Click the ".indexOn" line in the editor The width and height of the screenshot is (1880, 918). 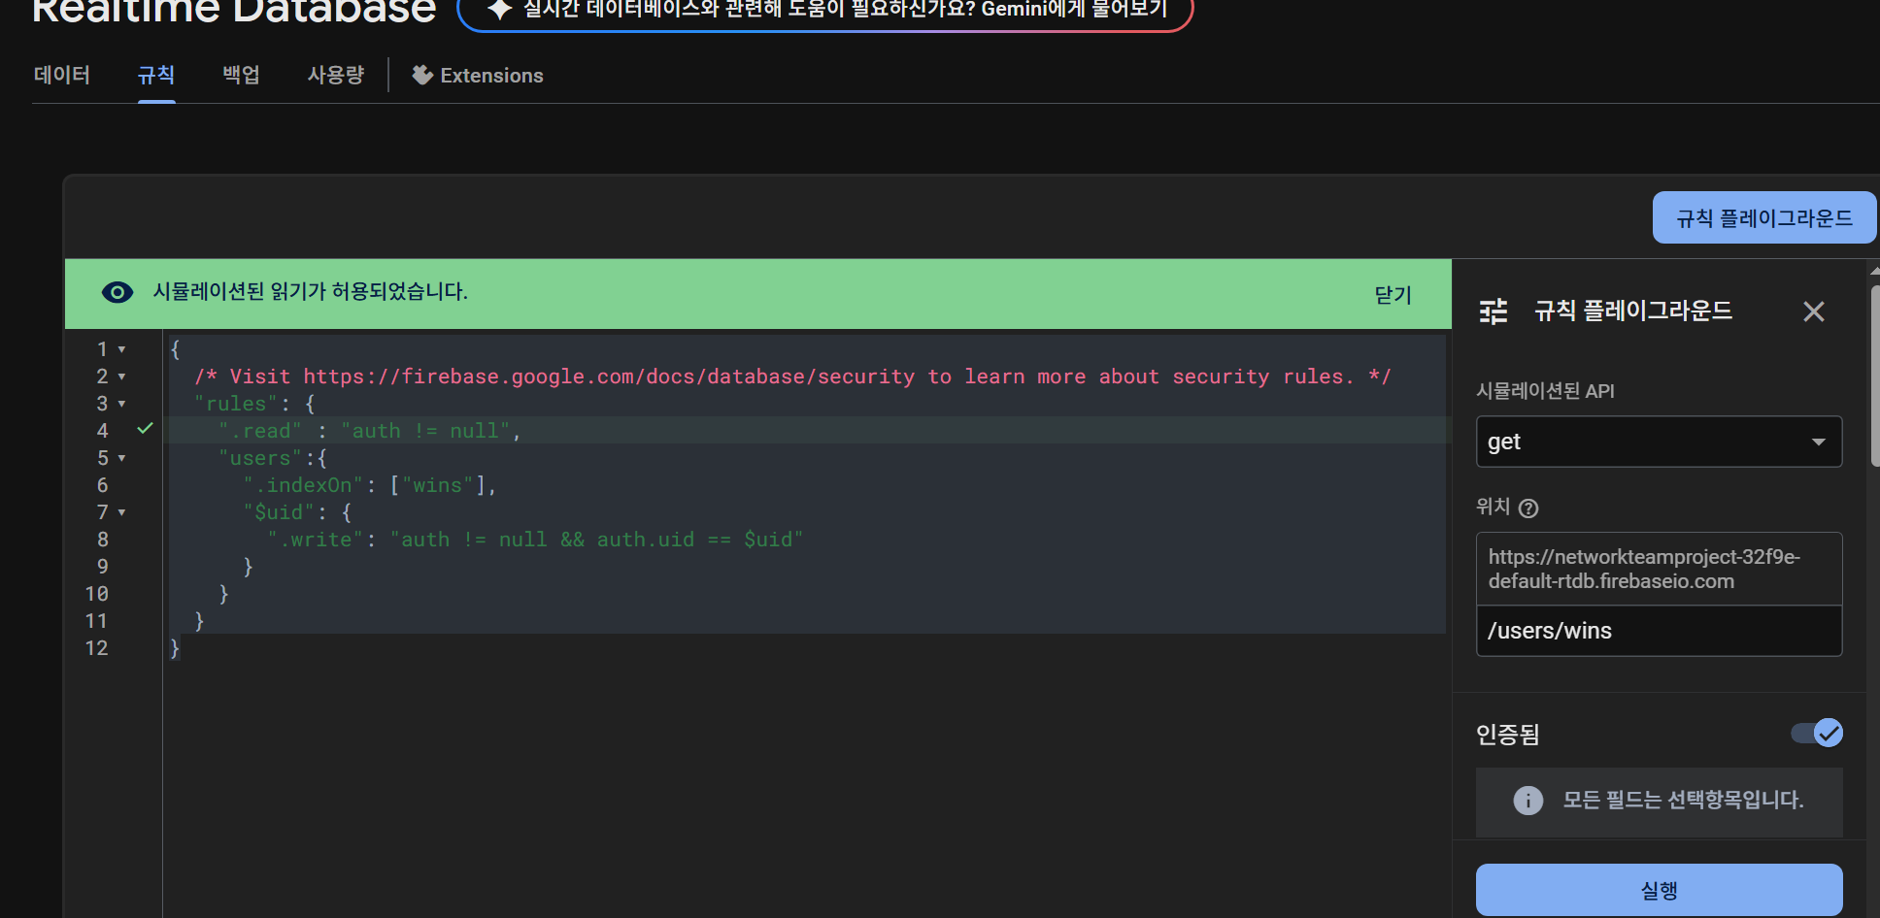370,485
